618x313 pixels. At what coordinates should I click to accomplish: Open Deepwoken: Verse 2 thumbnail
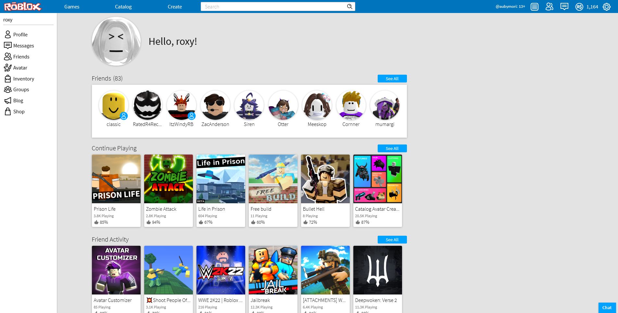[378, 270]
